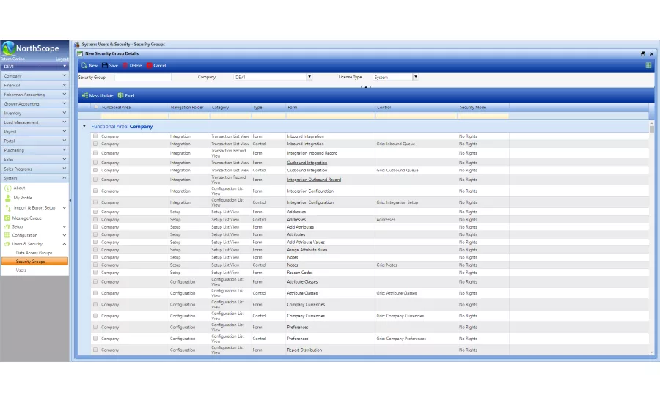Click the Form column filter box

[x=331, y=116]
